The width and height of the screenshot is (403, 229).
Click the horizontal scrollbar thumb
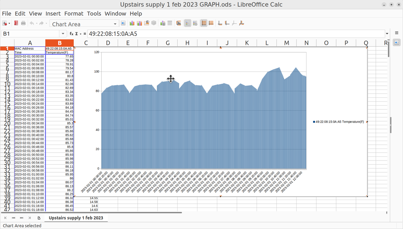[91, 213]
